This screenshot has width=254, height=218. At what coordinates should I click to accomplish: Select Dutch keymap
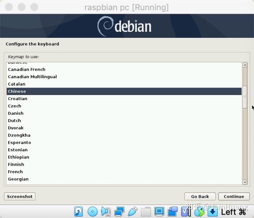point(124,120)
